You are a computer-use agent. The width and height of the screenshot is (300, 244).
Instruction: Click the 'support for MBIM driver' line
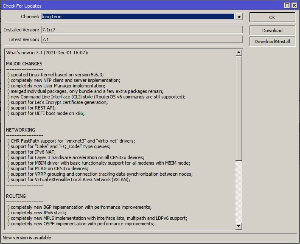[98, 163]
